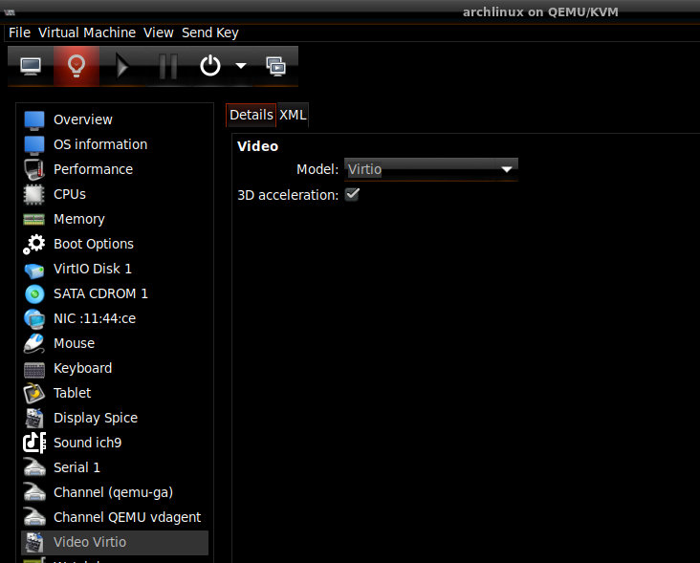Open the View menu
Viewport: 700px width, 563px height.
pyautogui.click(x=159, y=32)
